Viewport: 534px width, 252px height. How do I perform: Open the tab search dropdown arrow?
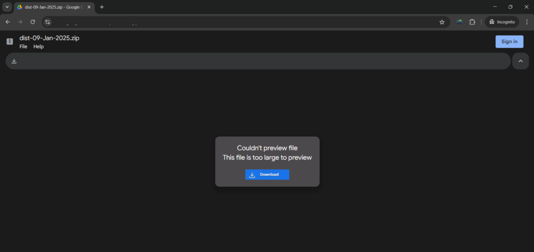7,7
